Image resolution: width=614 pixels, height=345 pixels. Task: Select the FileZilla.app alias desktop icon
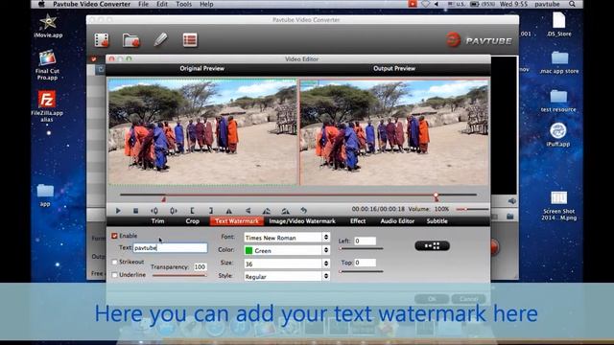[x=47, y=106]
